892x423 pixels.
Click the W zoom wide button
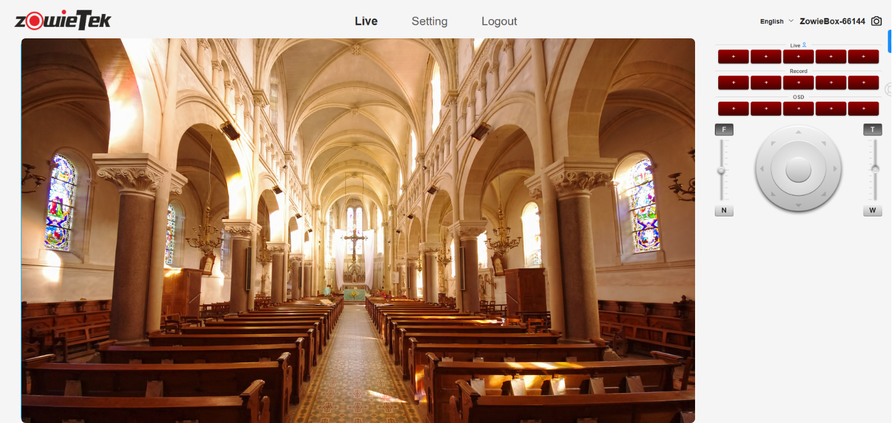pos(872,210)
